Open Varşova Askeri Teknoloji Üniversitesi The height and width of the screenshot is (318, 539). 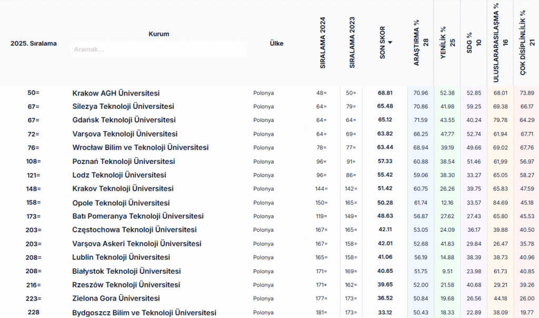tap(136, 244)
